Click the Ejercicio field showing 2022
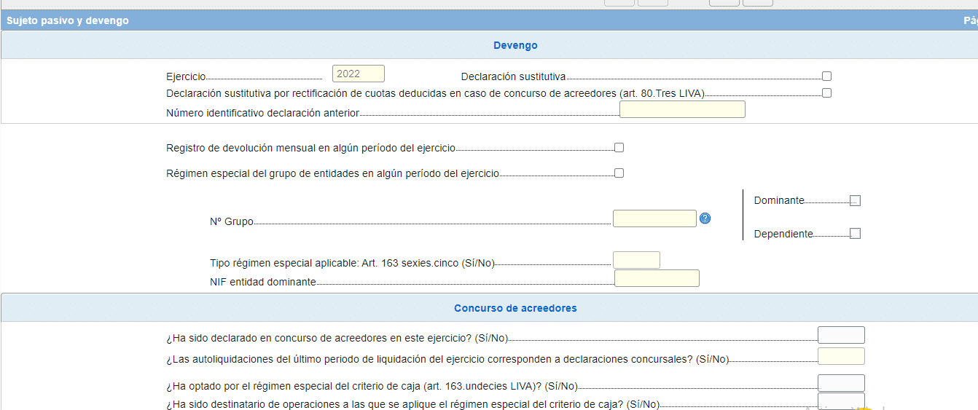 [358, 74]
